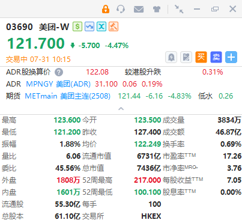Open MPNGY 美团(ADR) link

(x=58, y=84)
